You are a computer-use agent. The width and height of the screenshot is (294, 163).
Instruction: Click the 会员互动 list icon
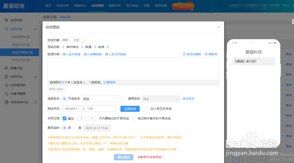pos(6,77)
